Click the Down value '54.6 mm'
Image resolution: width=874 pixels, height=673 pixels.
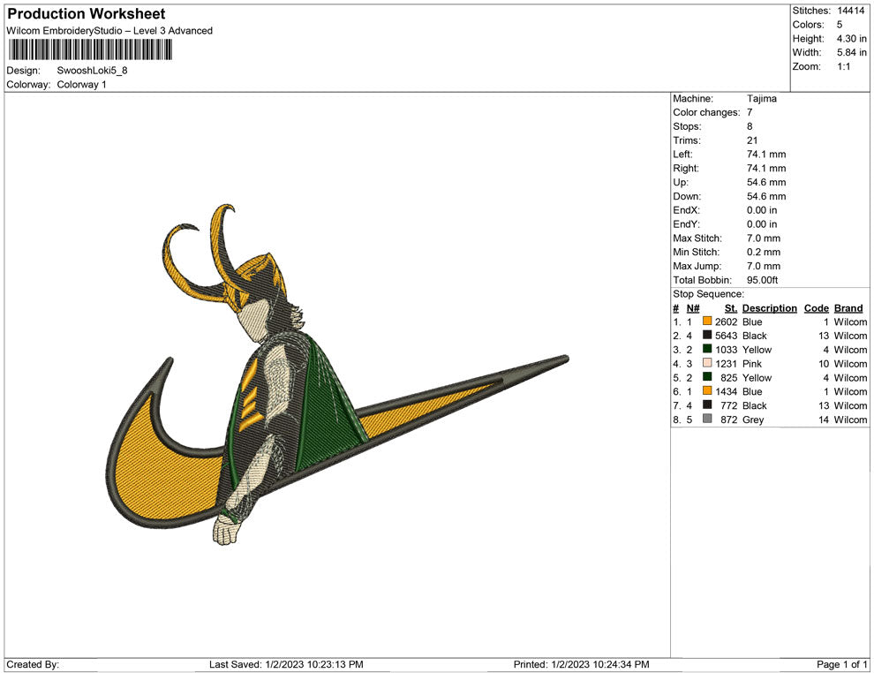click(x=766, y=196)
